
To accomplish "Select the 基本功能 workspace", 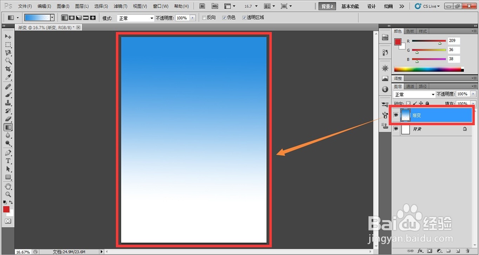I will tap(350, 6).
